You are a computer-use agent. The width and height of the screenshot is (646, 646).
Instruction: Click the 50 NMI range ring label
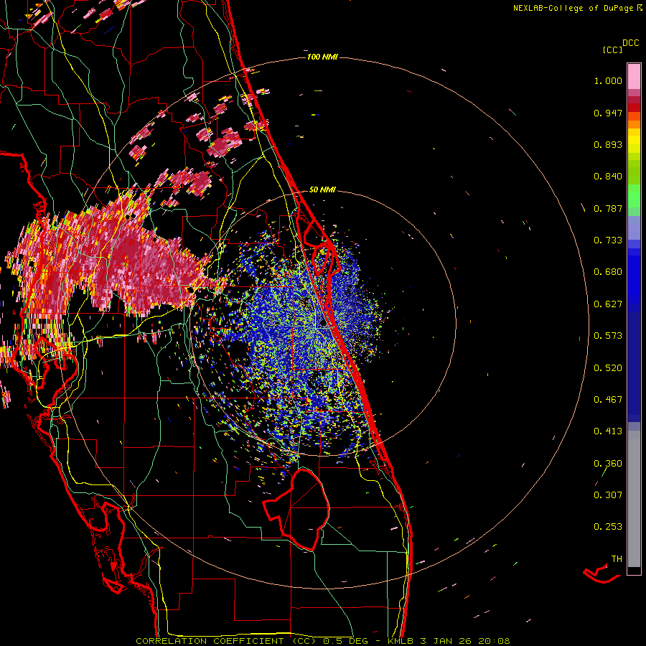[322, 189]
